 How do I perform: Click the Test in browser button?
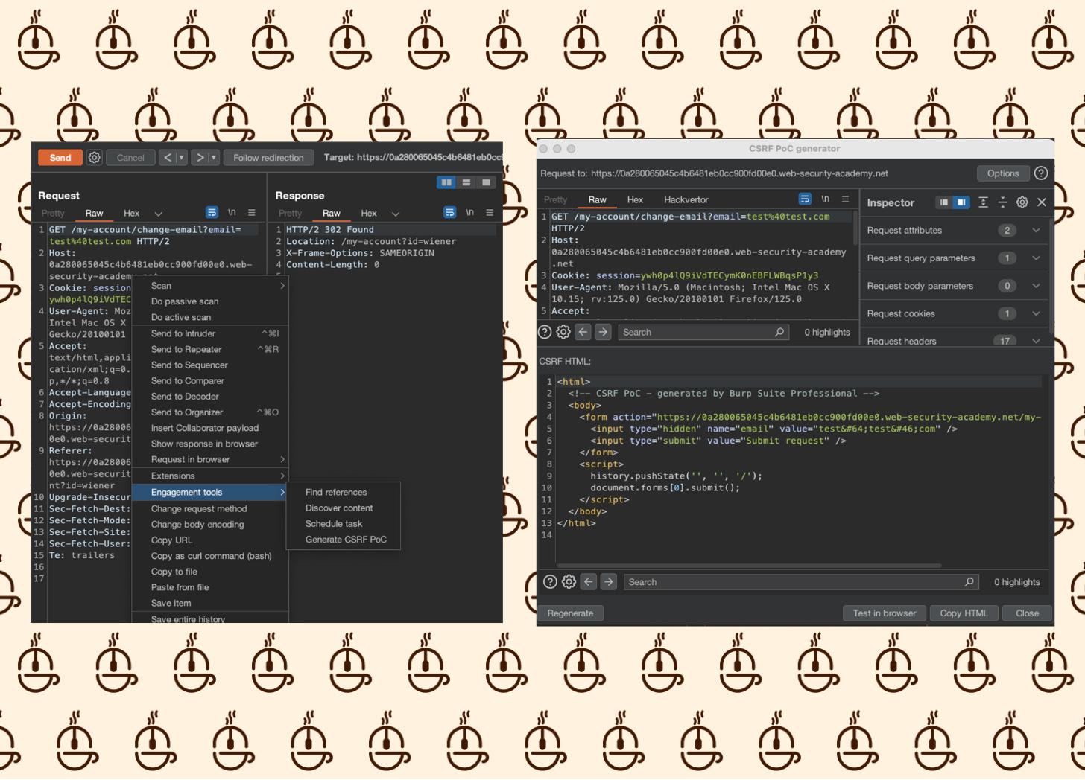pyautogui.click(x=885, y=613)
